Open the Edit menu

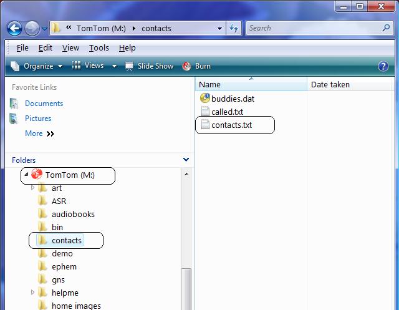46,47
